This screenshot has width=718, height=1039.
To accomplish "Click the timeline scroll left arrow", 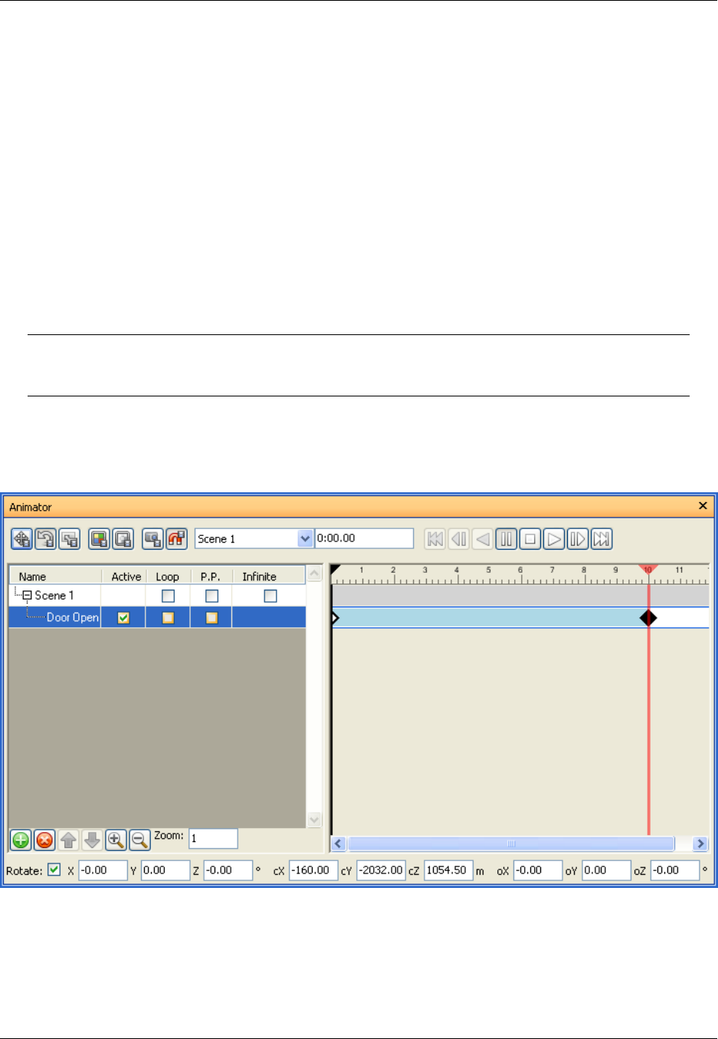I will (x=339, y=843).
